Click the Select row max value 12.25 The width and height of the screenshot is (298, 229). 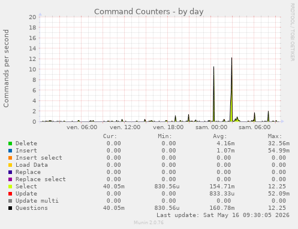[x=277, y=187]
